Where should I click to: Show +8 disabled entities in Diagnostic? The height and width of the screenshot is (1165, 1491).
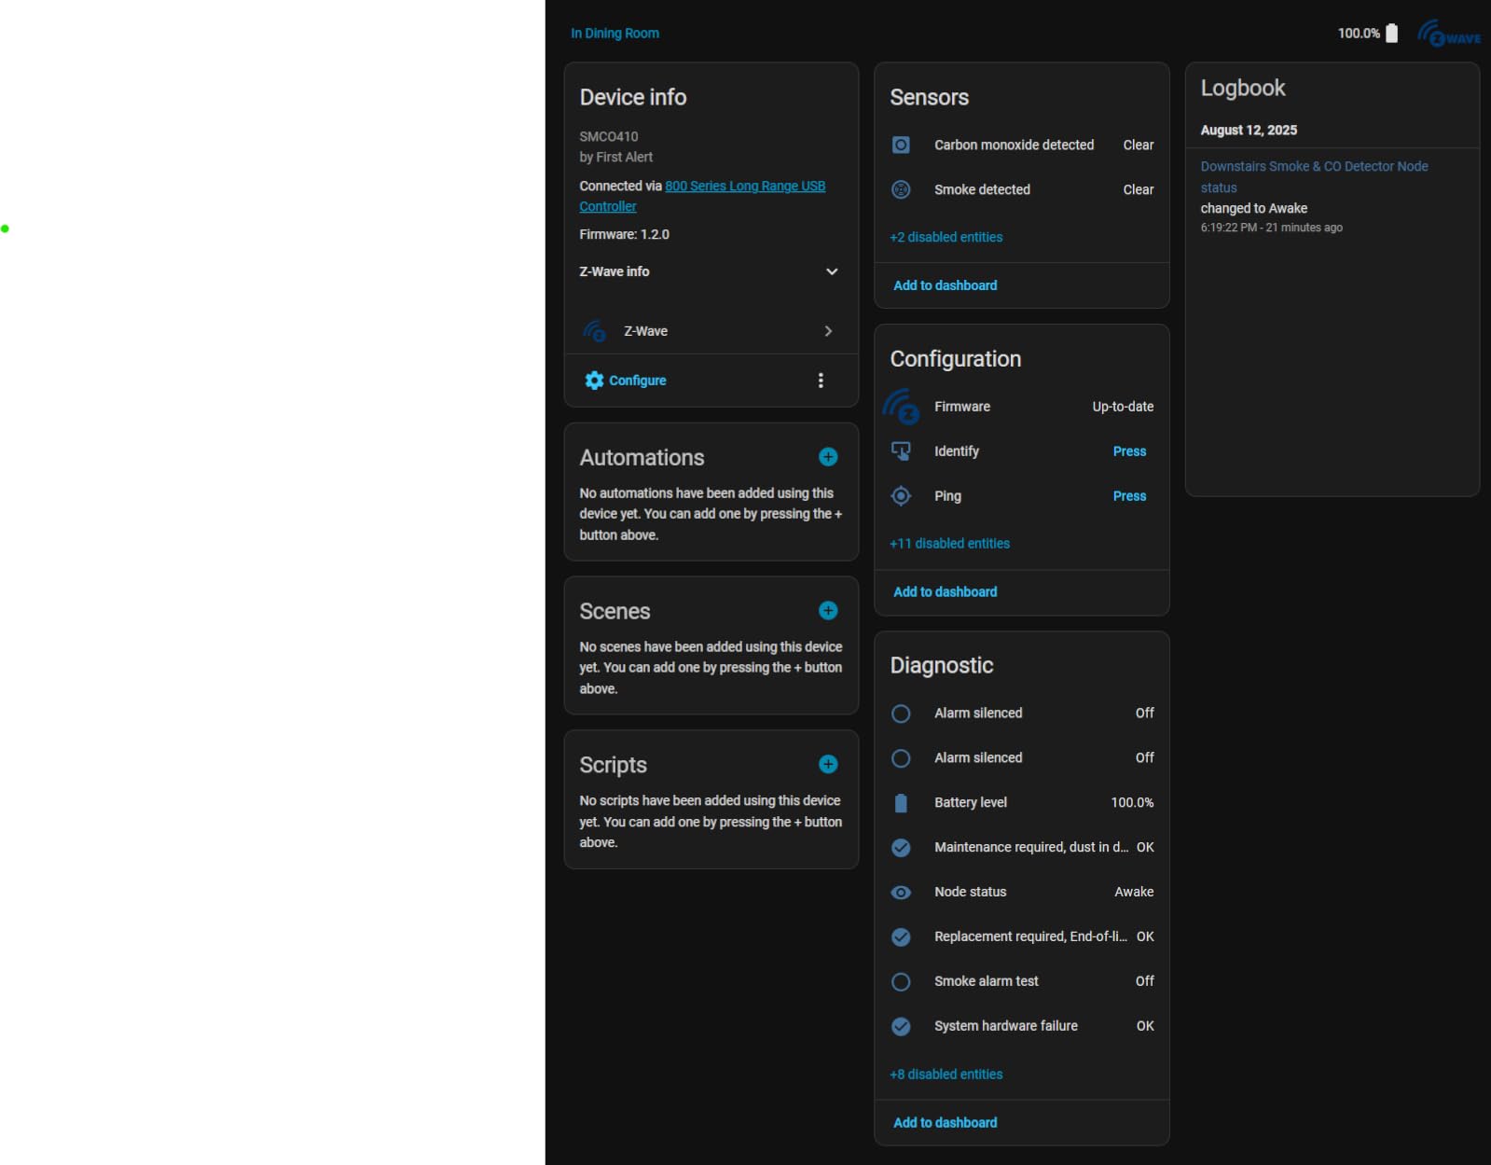[946, 1075]
